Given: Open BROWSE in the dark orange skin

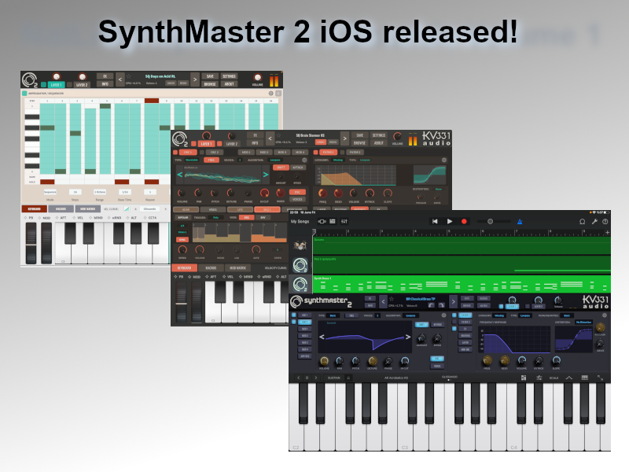Looking at the screenshot, I should [360, 143].
